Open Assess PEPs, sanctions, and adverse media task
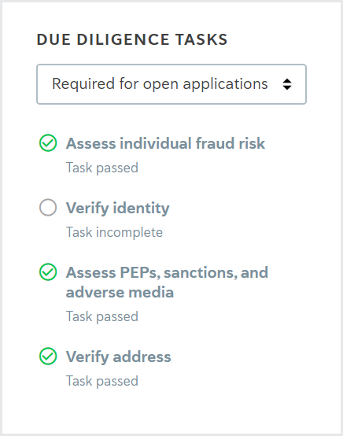This screenshot has height=436, width=343. (x=167, y=283)
